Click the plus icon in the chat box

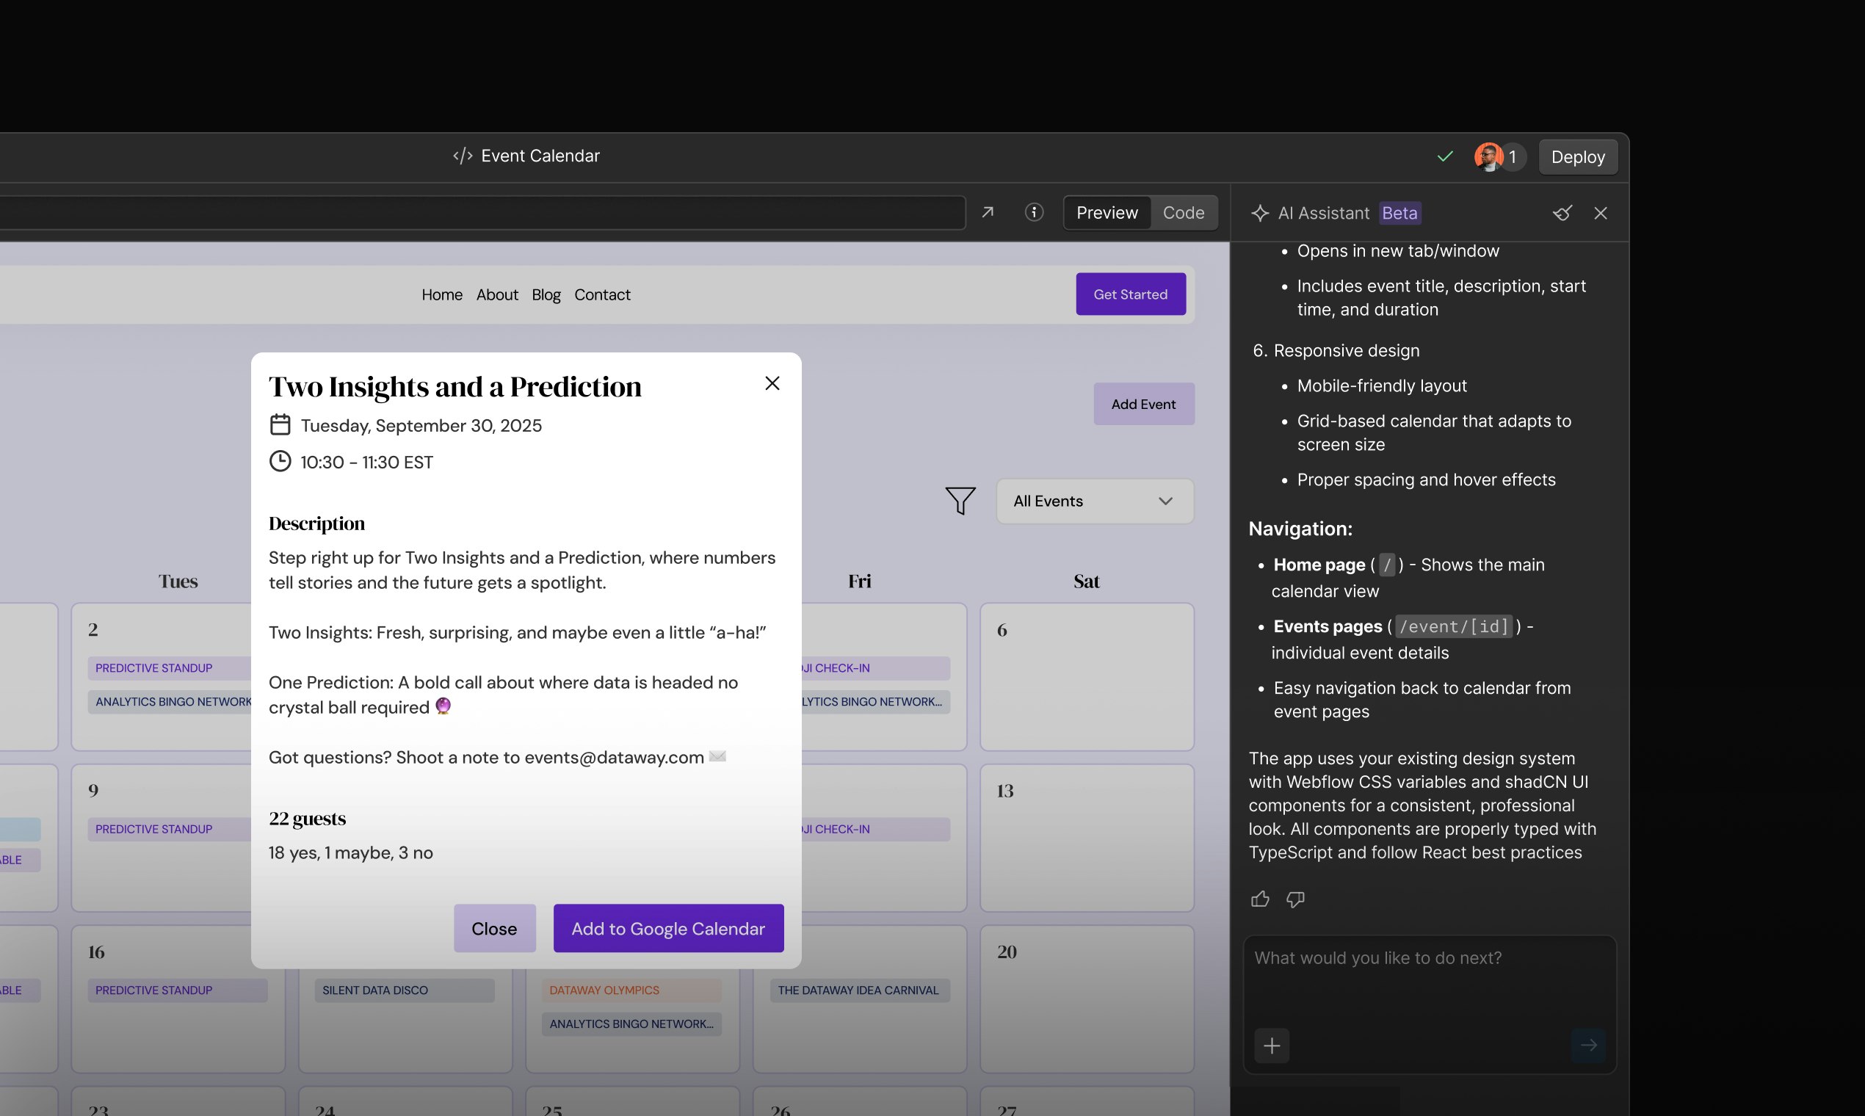pos(1272,1045)
